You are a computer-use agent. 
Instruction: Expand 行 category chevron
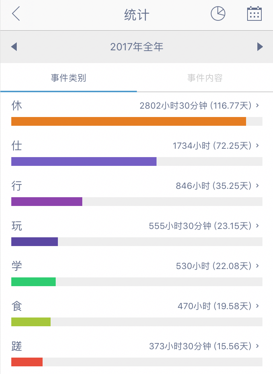pos(257,185)
